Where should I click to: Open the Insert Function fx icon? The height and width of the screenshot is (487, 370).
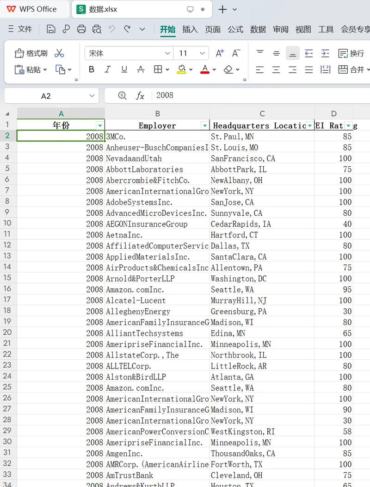click(x=140, y=95)
